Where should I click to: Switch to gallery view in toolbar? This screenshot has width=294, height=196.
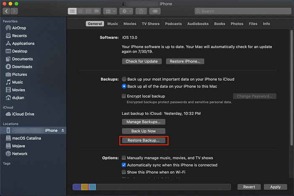97,11
